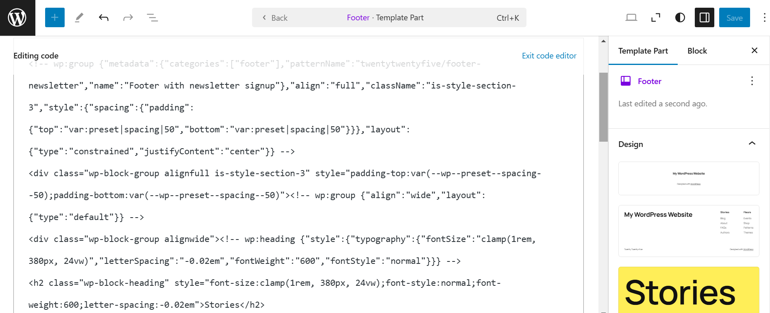Open the Styles half-circle panel
This screenshot has width=770, height=313.
pos(680,17)
